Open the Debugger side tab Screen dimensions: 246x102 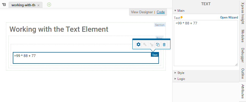point(243,55)
